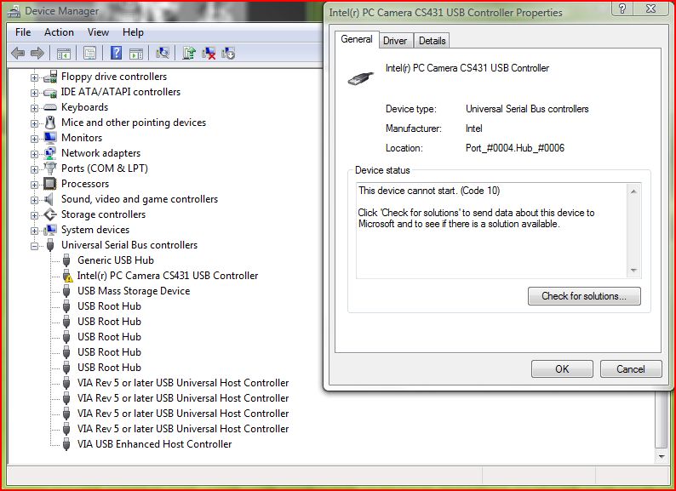Viewport: 676px width, 491px height.
Task: Open the File menu
Action: (x=23, y=32)
